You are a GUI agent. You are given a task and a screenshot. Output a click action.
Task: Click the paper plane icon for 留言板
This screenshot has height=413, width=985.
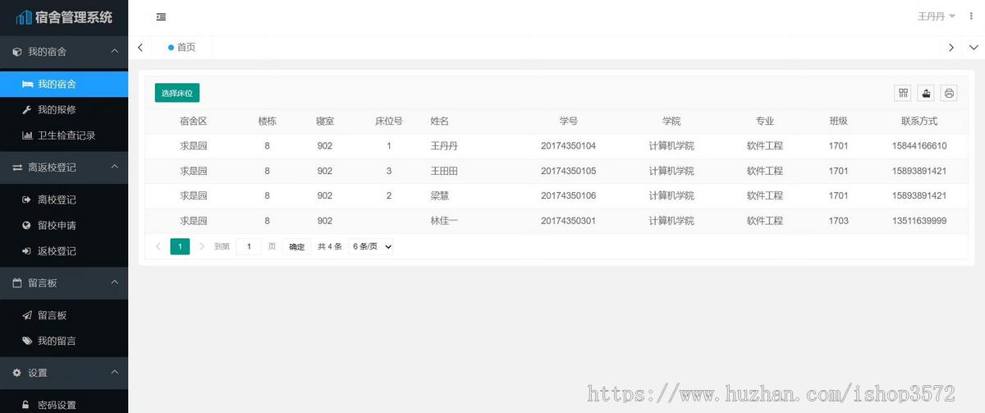click(x=27, y=315)
